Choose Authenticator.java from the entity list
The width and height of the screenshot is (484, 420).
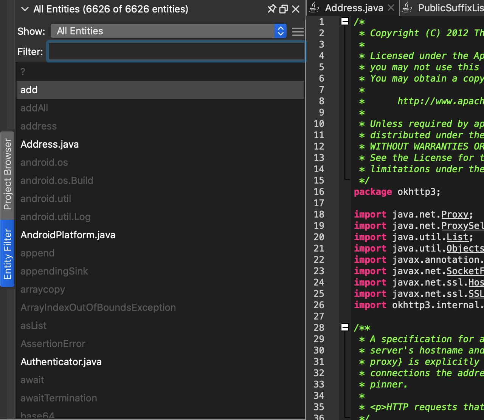coord(61,362)
